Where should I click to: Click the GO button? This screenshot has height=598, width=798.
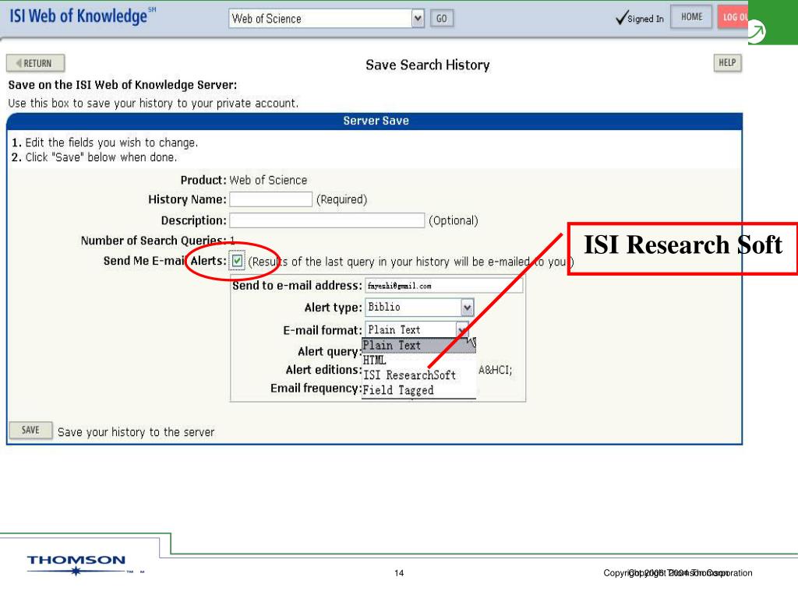(442, 19)
